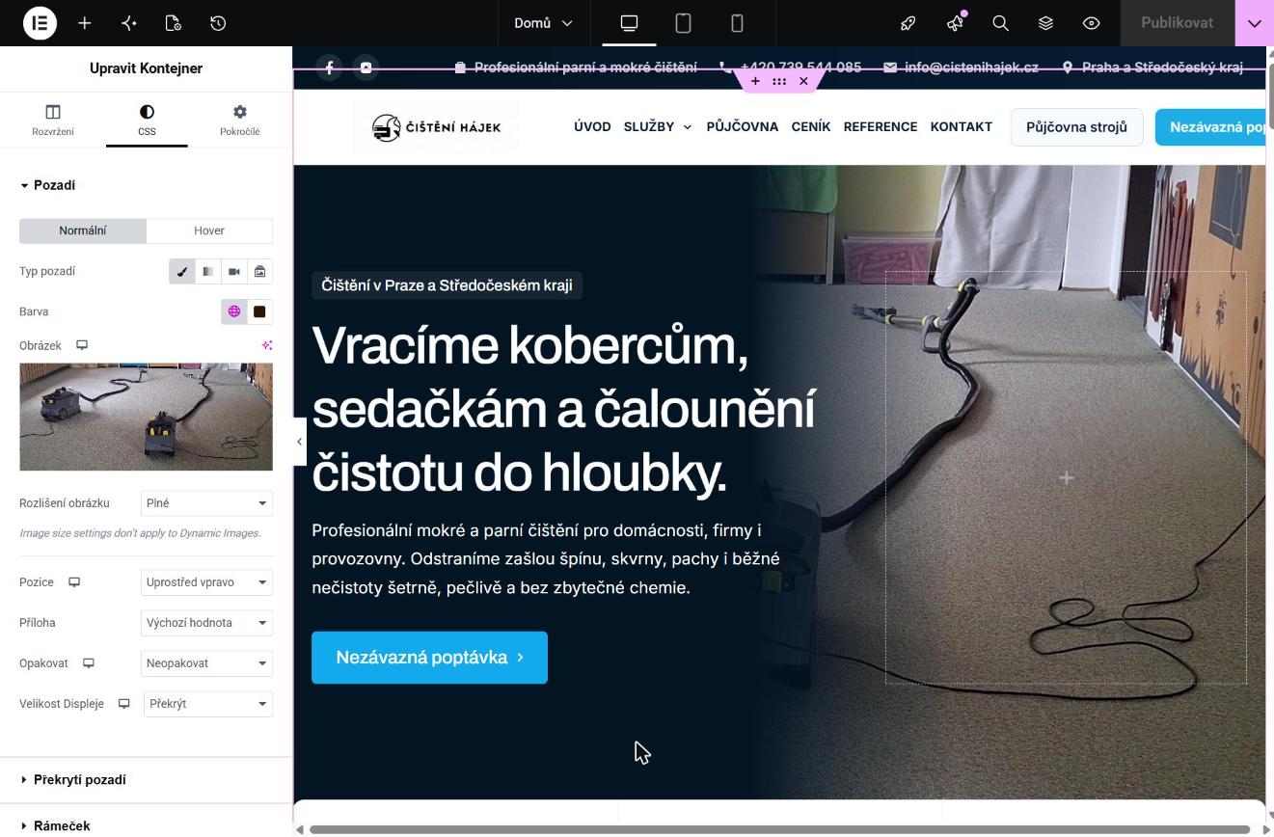This screenshot has height=837, width=1274.
Task: Choose video background type
Action: click(233, 272)
